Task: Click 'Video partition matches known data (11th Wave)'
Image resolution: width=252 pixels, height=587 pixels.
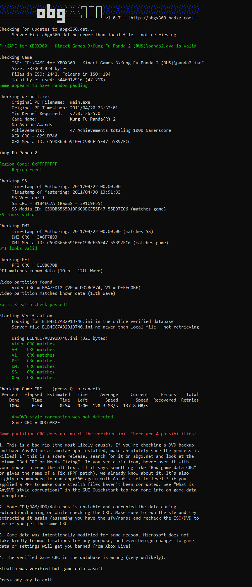Action: pyautogui.click(x=58, y=293)
